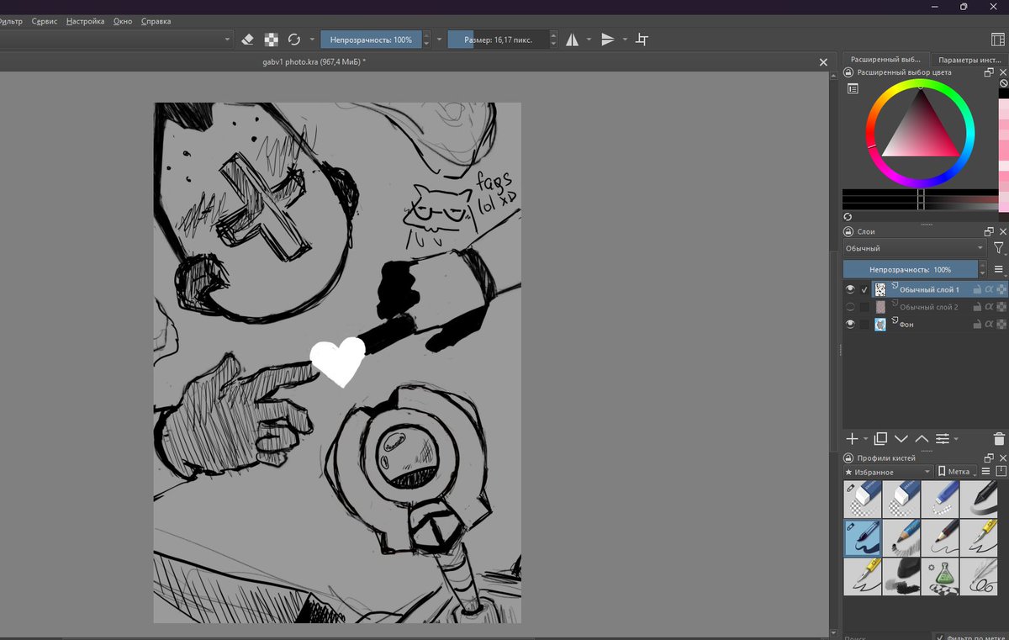Open Метка tag button dropdown
Viewport: 1009px width, 640px height.
[x=958, y=472]
